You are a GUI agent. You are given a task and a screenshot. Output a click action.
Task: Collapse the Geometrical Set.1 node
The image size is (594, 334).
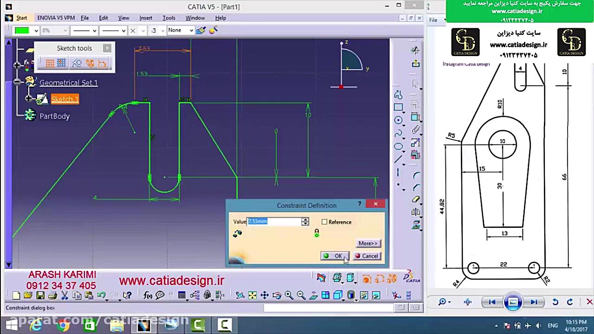click(x=18, y=82)
